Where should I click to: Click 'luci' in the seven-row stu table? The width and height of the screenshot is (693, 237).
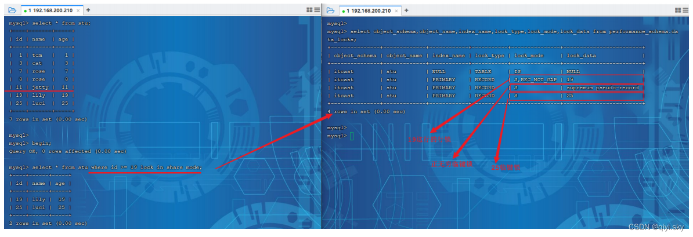(x=38, y=103)
